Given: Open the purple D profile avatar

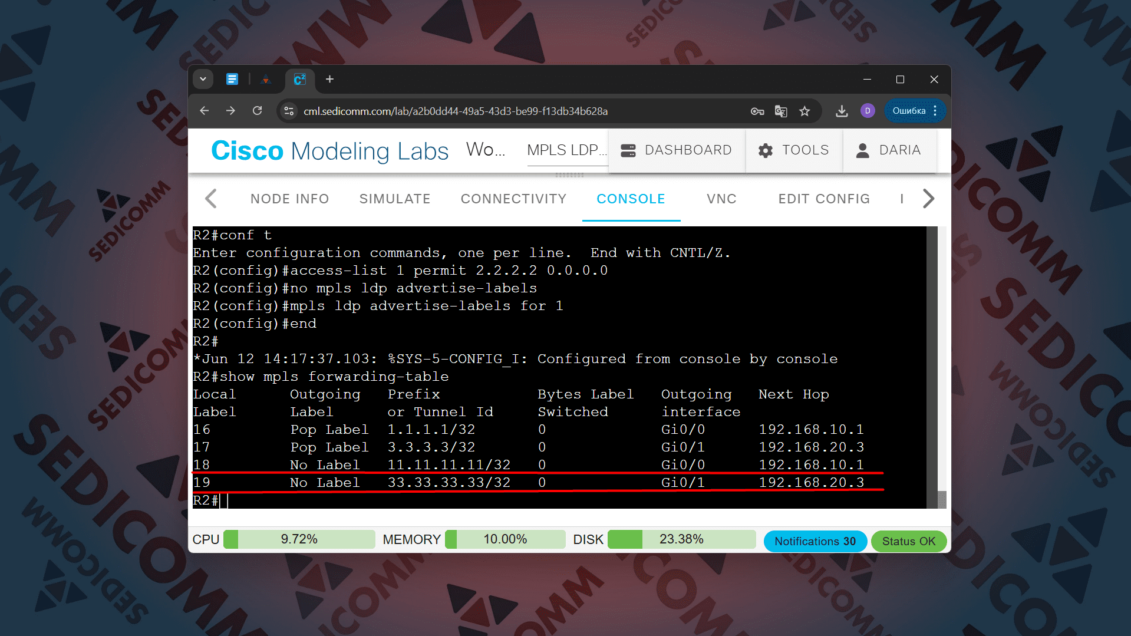Looking at the screenshot, I should (x=868, y=111).
